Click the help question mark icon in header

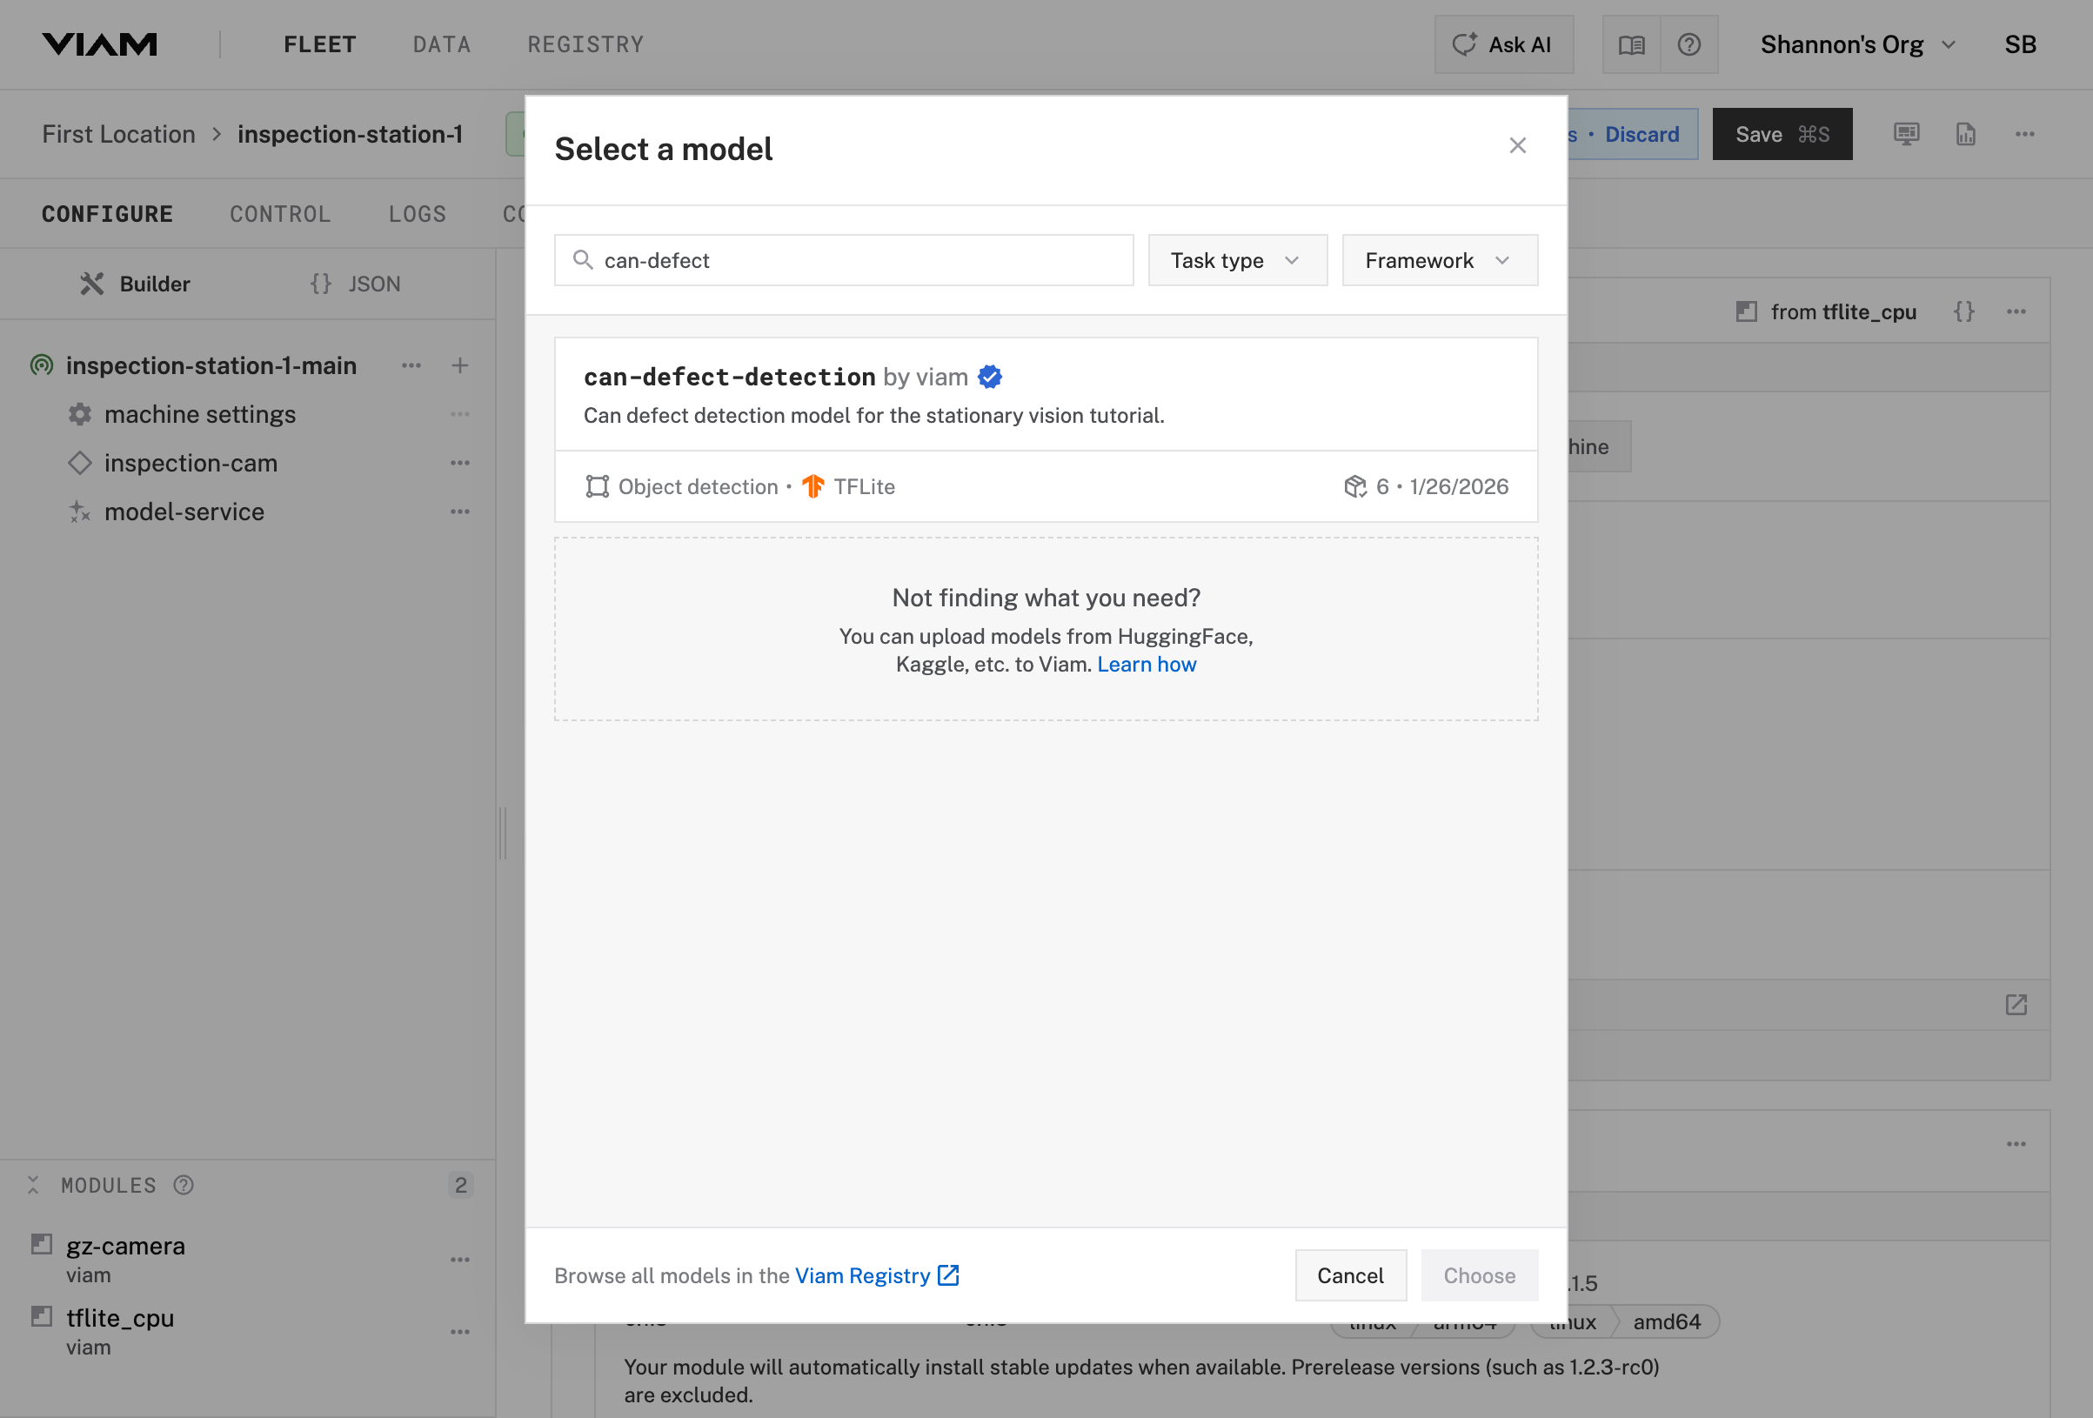pyautogui.click(x=1689, y=44)
